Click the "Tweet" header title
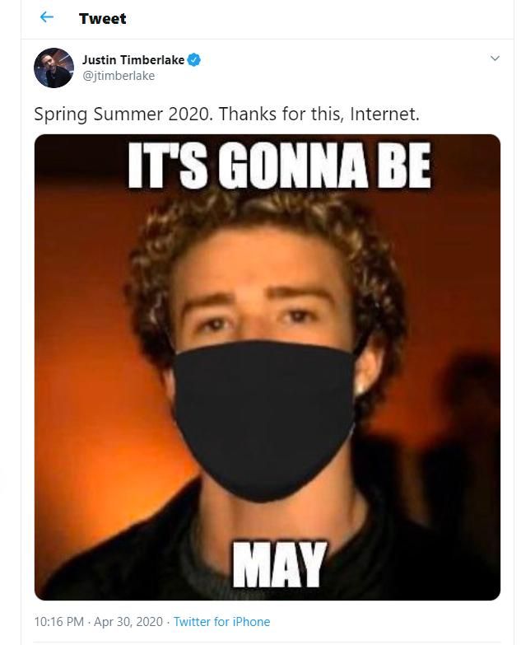 tap(103, 18)
